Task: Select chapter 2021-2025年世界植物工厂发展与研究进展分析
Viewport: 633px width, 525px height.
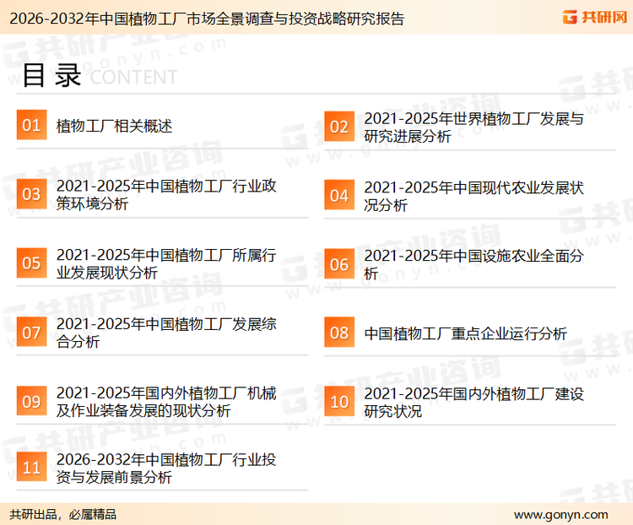Action: [474, 127]
